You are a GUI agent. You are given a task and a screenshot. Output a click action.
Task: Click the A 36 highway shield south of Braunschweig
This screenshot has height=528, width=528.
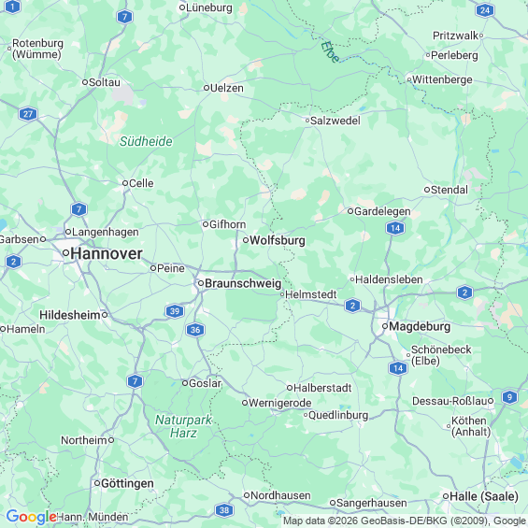tap(195, 330)
